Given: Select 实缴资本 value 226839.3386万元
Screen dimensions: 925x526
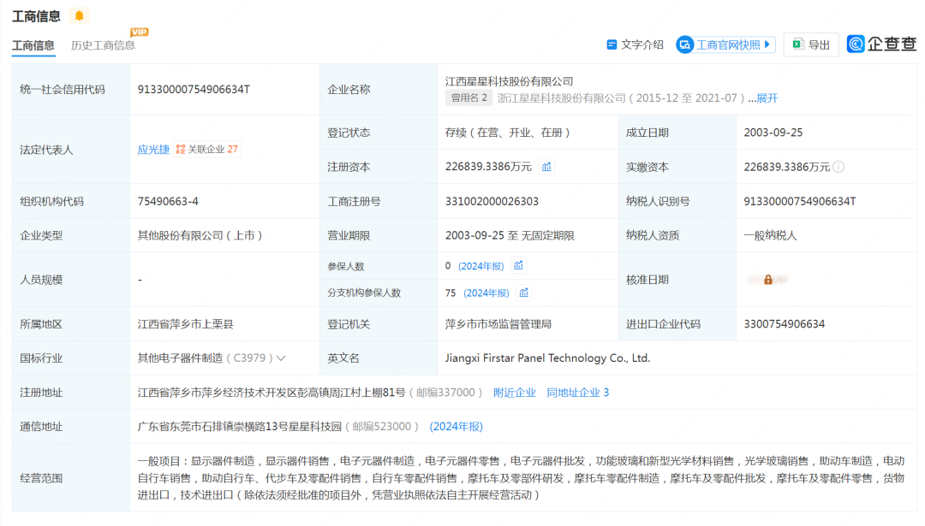Looking at the screenshot, I should coord(786,168).
